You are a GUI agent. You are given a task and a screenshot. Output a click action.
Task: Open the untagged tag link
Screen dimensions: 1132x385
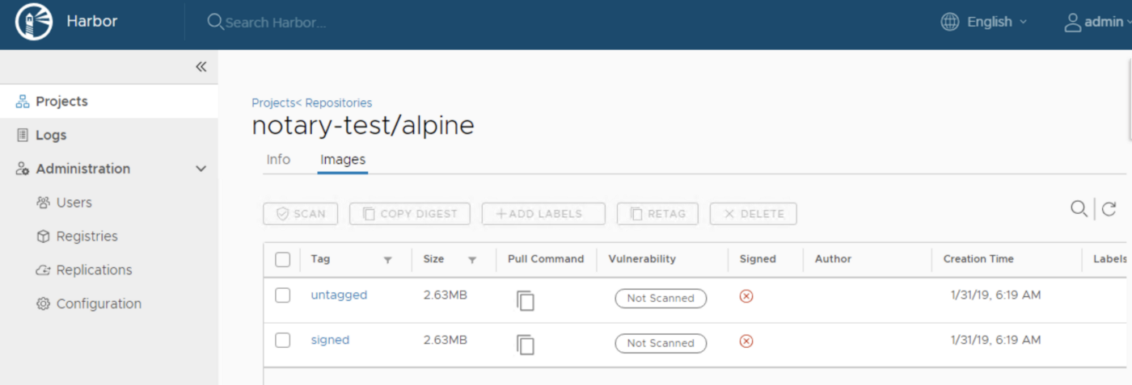click(339, 295)
